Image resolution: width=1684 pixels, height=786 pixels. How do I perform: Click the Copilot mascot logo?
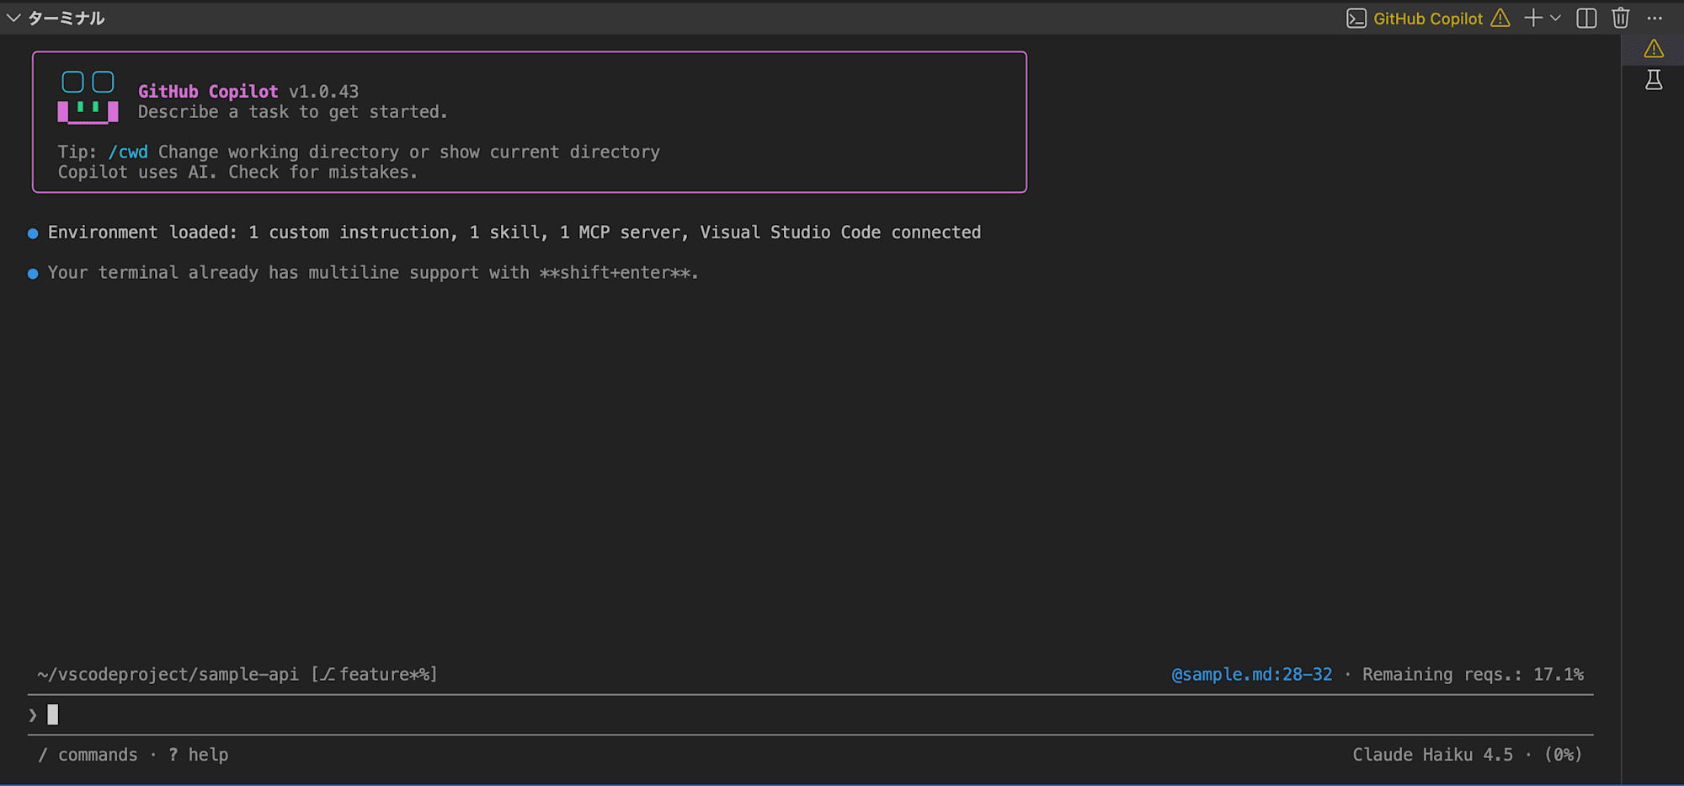pos(88,98)
